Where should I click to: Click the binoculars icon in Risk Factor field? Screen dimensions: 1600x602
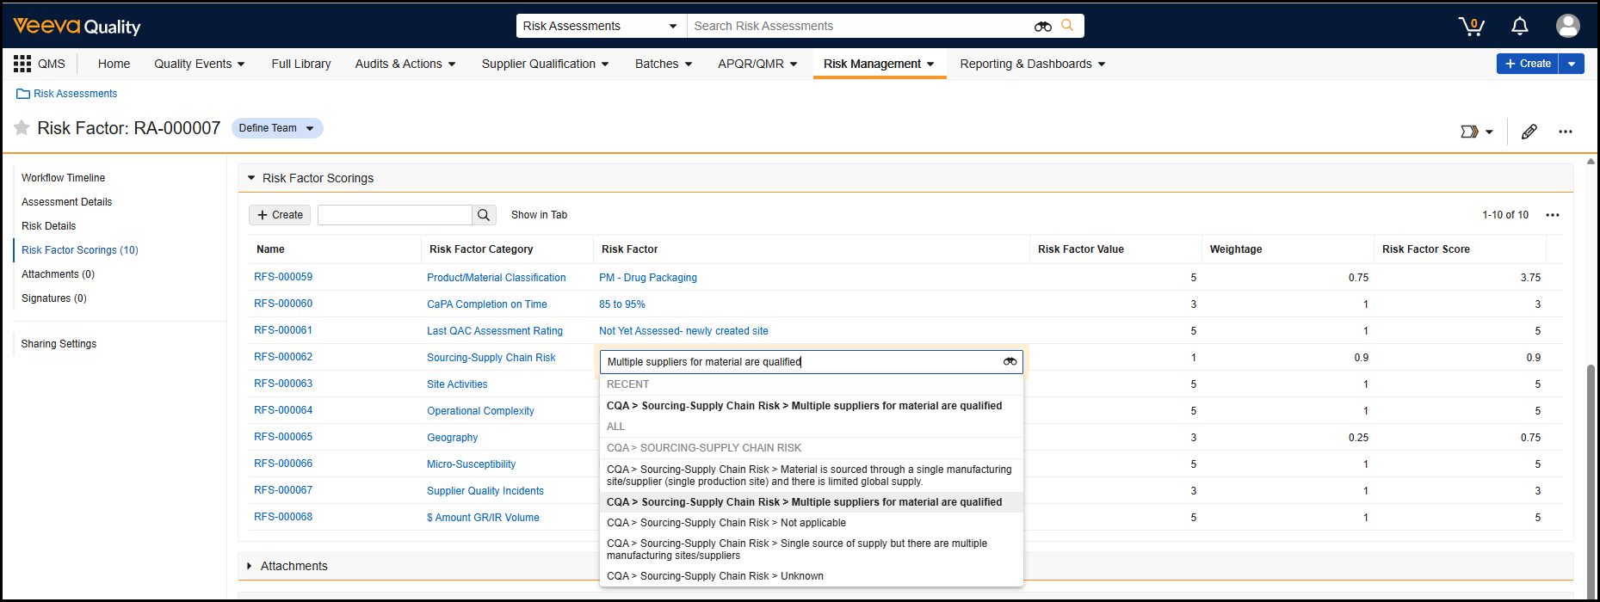[1010, 362]
